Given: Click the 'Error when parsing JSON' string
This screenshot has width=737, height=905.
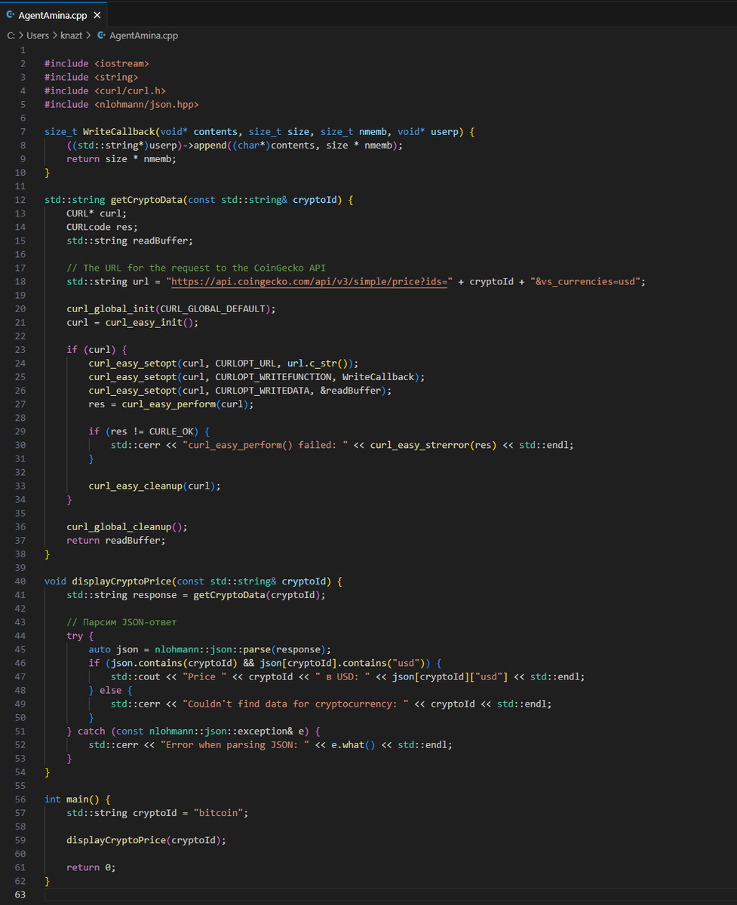Looking at the screenshot, I should (x=235, y=745).
